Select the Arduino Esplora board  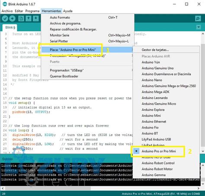(166, 109)
